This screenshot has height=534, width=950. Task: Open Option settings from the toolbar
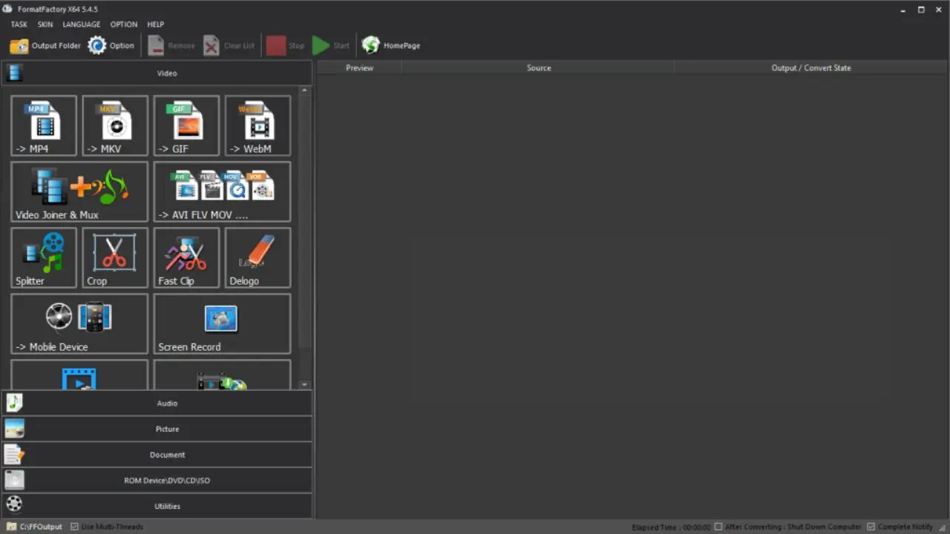(111, 46)
